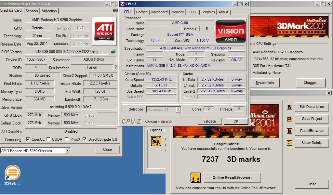This screenshot has height=195, width=333.
Task: Click the Online ResultBrowser button
Action: (x=232, y=177)
